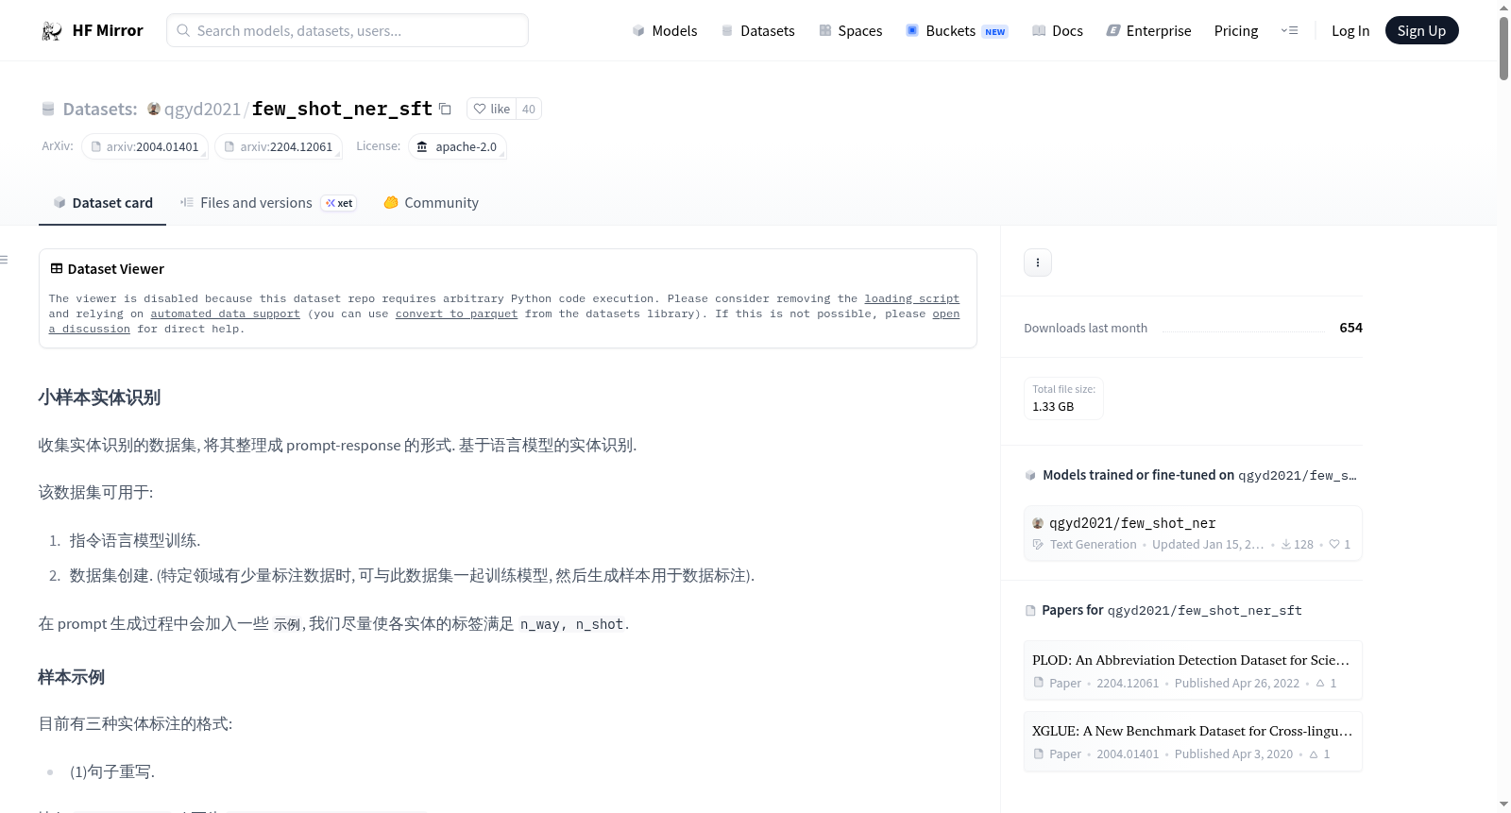Click Log In

coord(1350,30)
